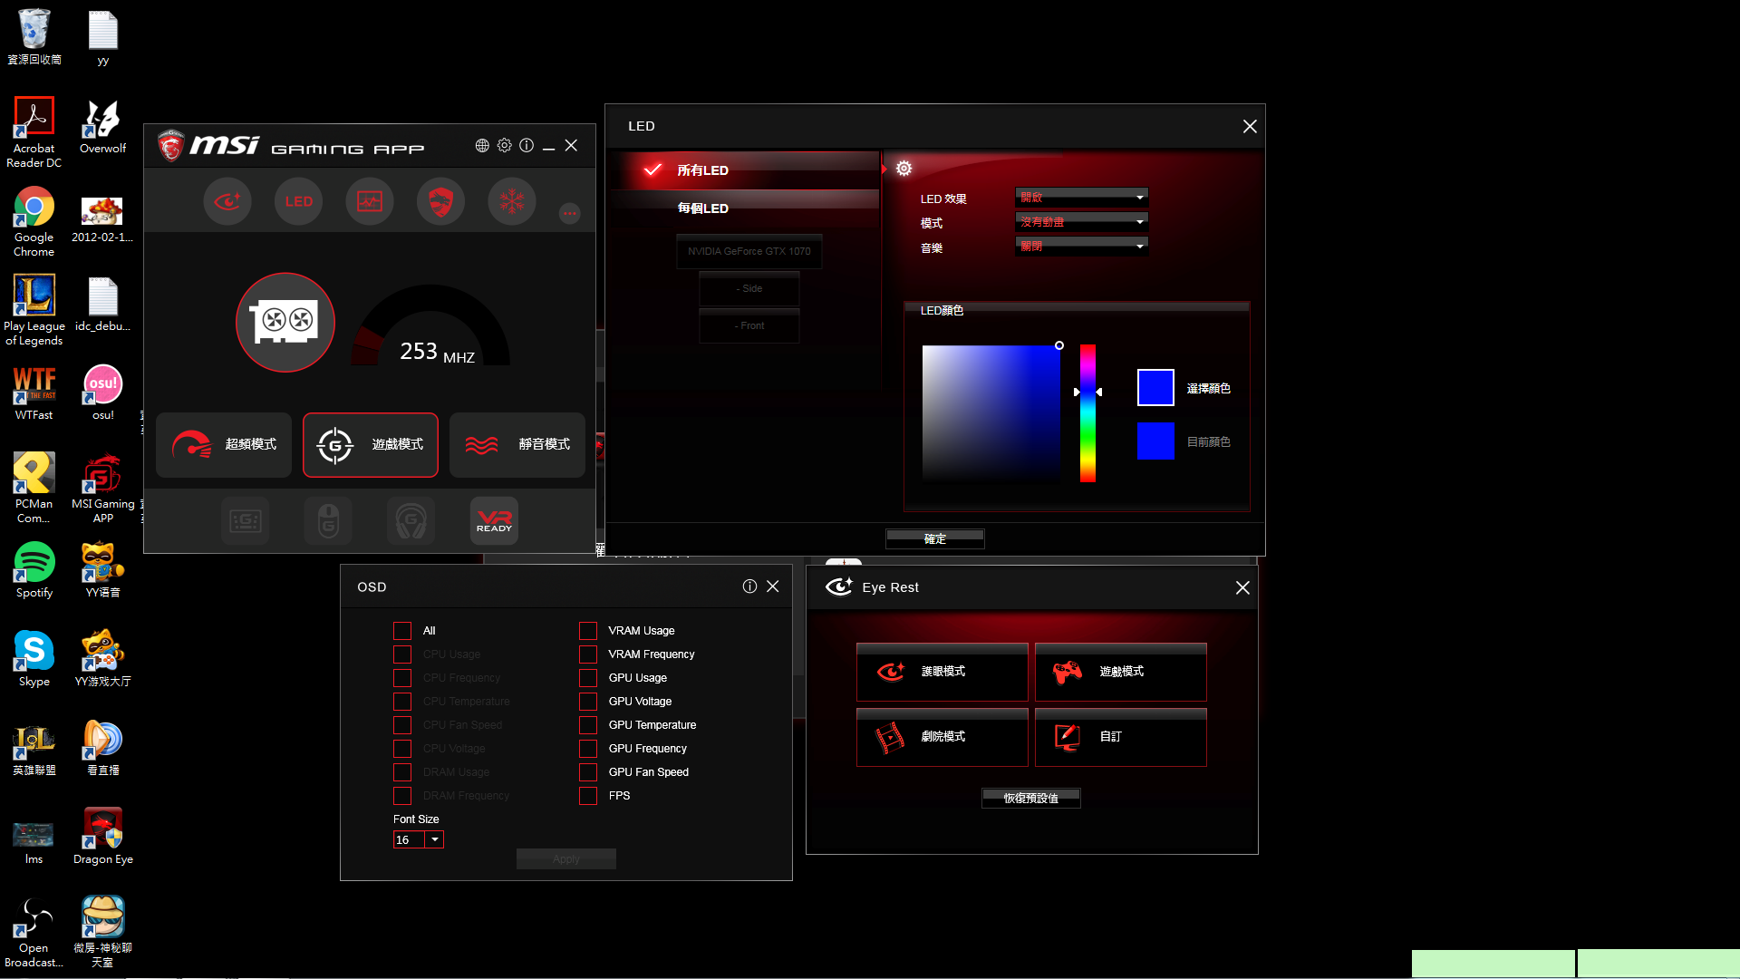Screen dimensions: 1740x979
Task: Open Google Chrome desktop icon
Action: click(34, 223)
